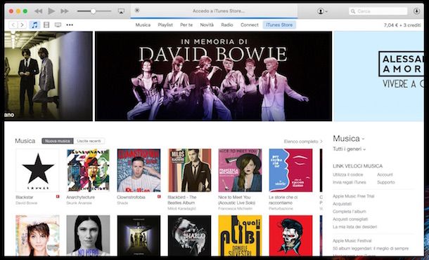Open La mia lista dei desideri link
Image resolution: width=429 pixels, height=260 pixels.
pos(355,226)
